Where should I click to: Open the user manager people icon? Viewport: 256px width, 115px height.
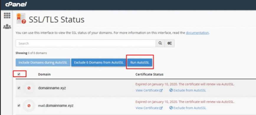[x=7, y=27]
